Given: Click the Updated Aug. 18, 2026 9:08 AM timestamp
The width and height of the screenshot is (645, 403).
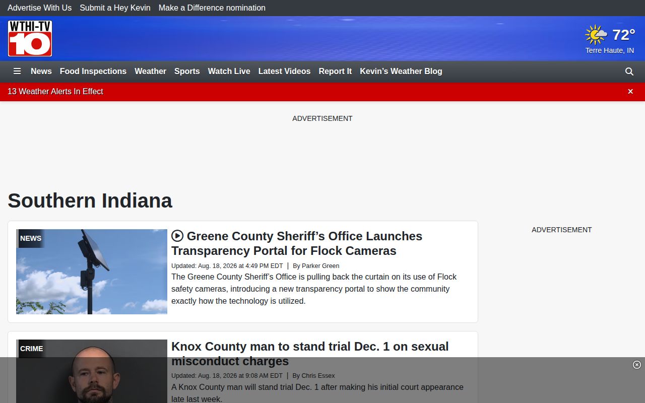Looking at the screenshot, I should point(227,376).
